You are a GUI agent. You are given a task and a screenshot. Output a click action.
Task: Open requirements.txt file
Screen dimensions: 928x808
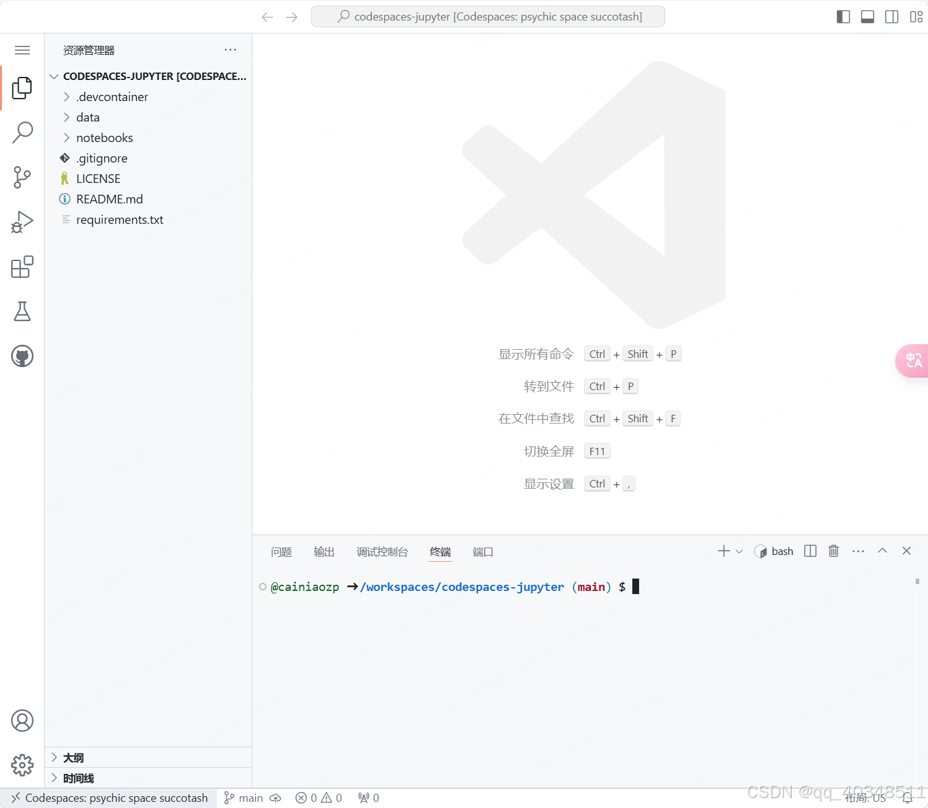(x=148, y=220)
